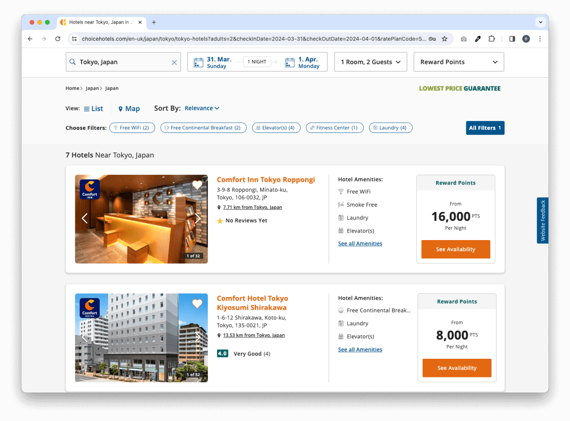Image resolution: width=570 pixels, height=421 pixels.
Task: Click the Tokyo, Japan destination input
Action: [x=123, y=62]
